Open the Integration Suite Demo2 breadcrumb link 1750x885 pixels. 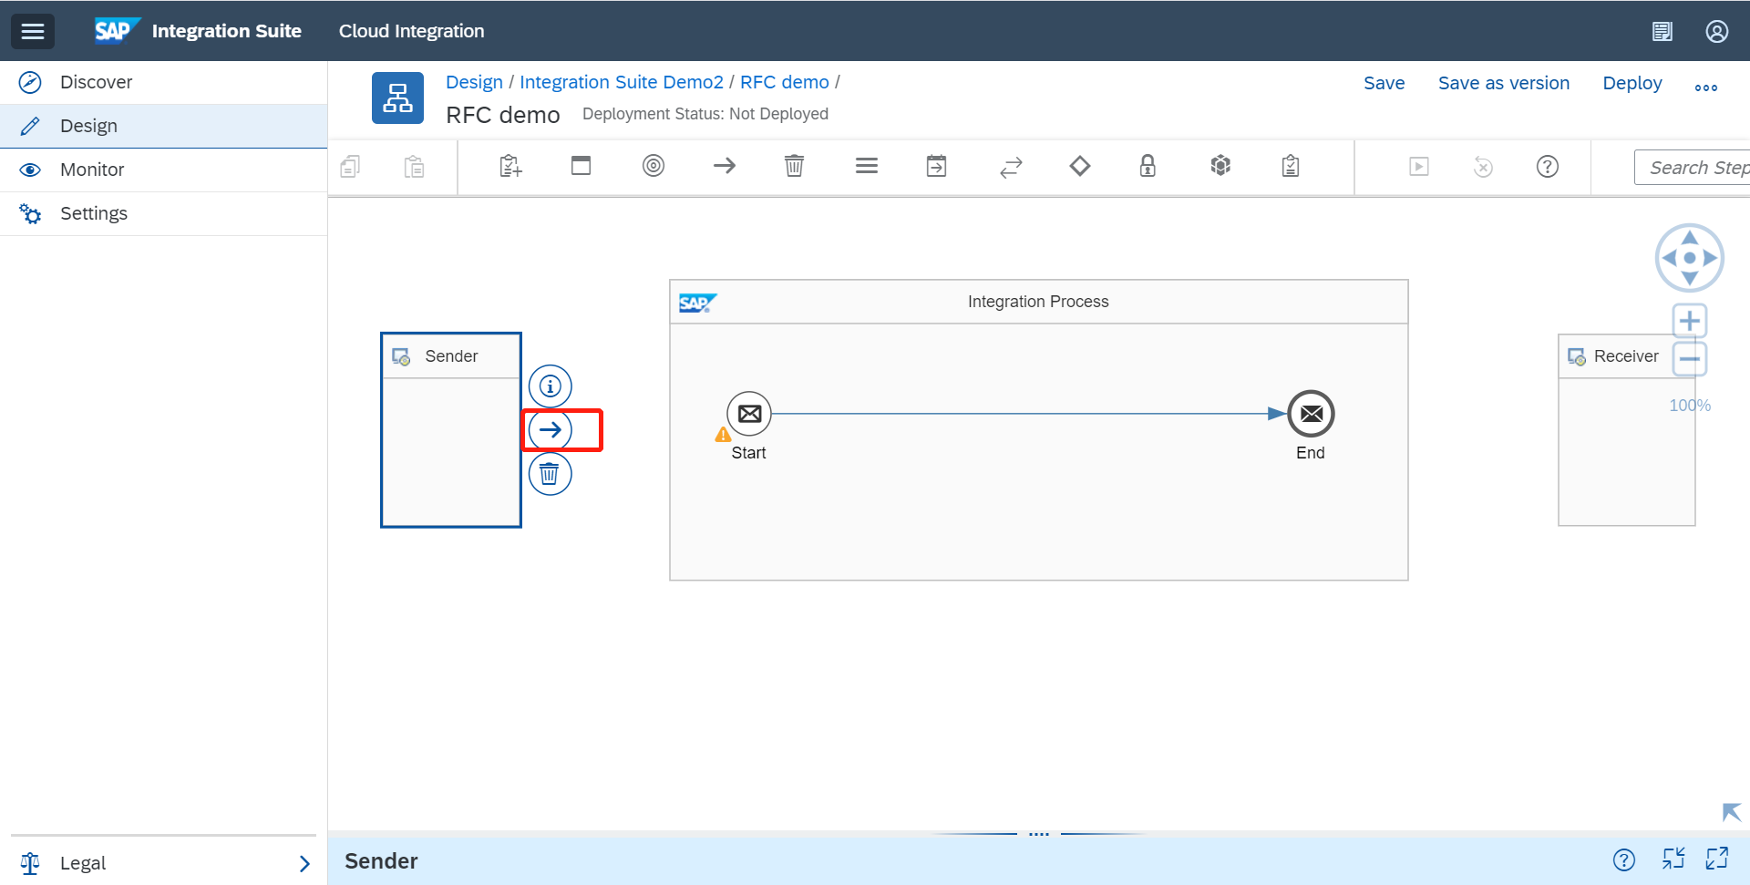point(623,82)
